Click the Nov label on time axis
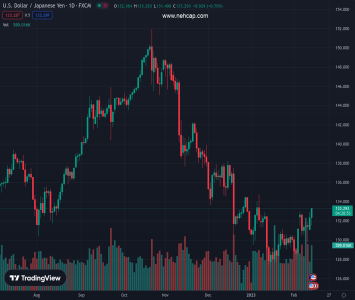355x300 pixels. coord(165,295)
